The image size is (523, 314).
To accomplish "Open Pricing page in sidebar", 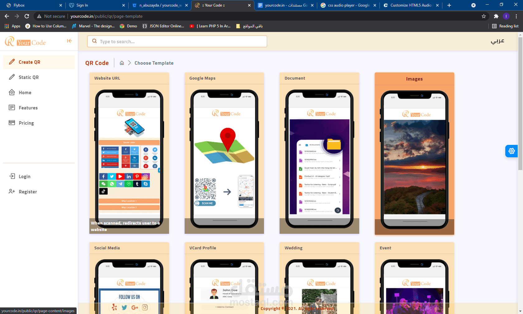I will [x=39, y=123].
